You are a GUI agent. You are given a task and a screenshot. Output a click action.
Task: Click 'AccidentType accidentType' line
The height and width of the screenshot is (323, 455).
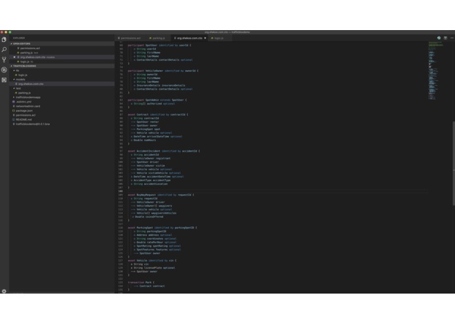[x=151, y=180]
